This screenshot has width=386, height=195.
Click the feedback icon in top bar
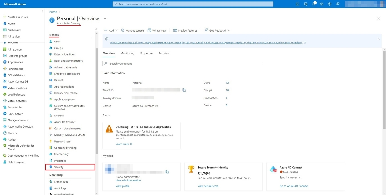pos(337,4)
